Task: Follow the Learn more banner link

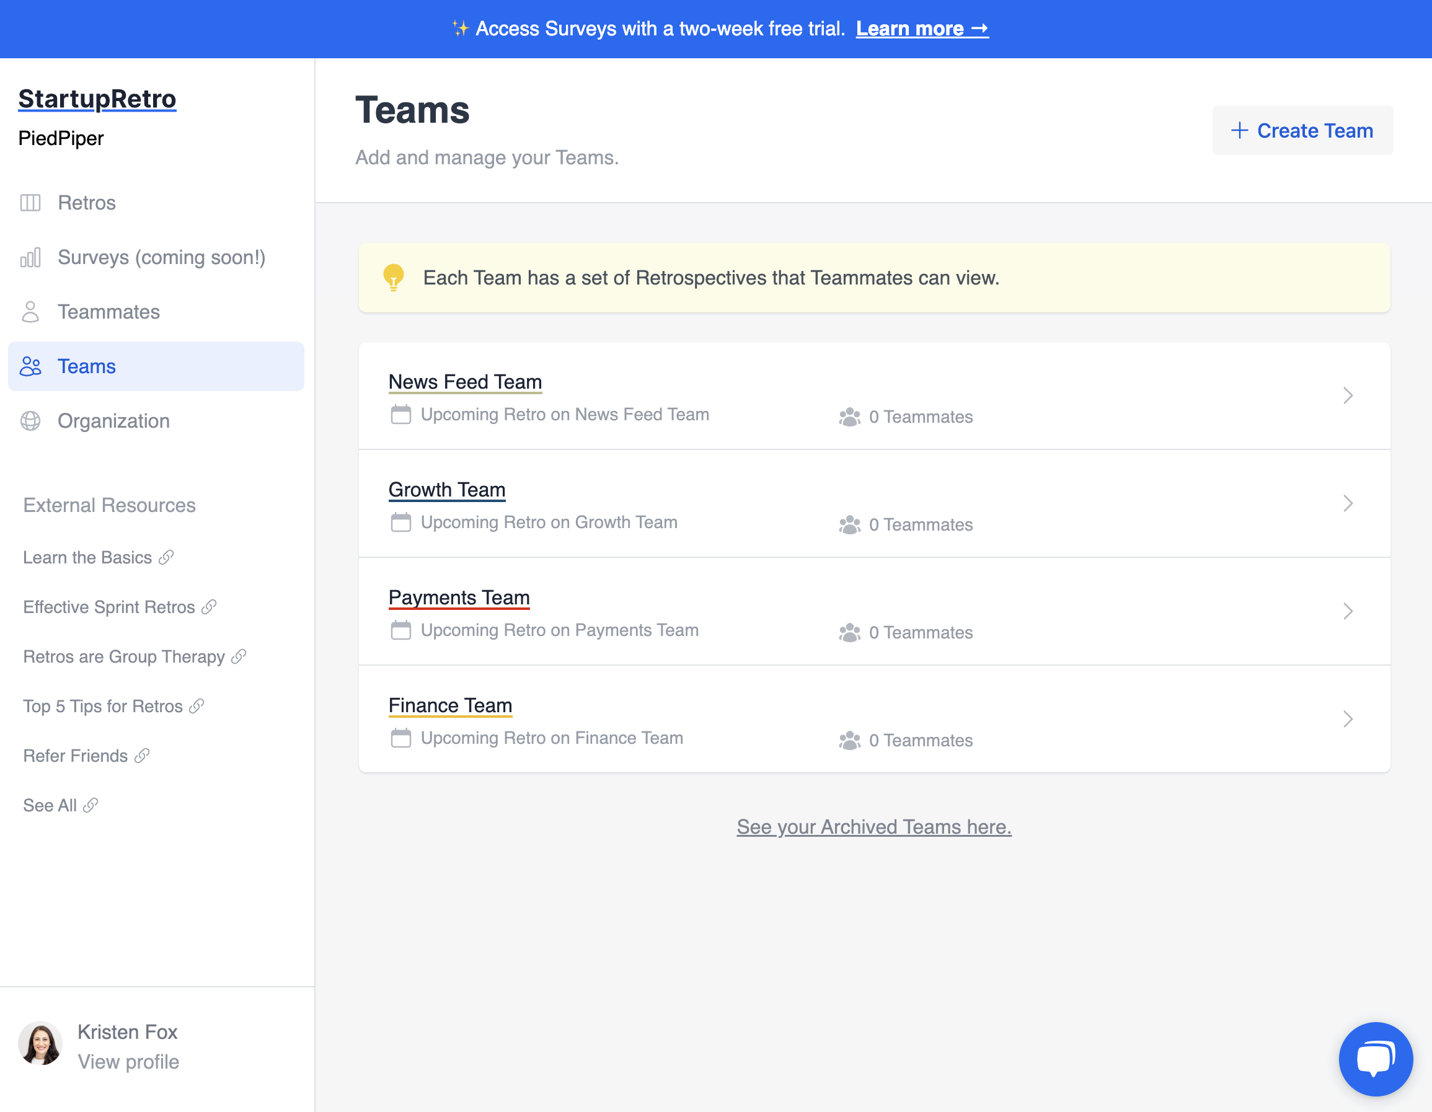Action: 921,29
